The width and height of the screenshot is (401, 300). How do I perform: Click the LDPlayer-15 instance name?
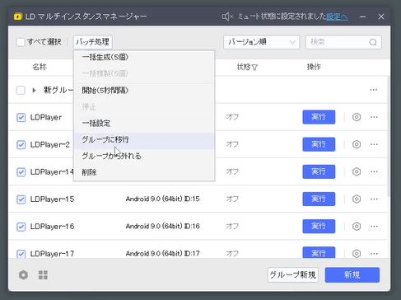pyautogui.click(x=52, y=199)
